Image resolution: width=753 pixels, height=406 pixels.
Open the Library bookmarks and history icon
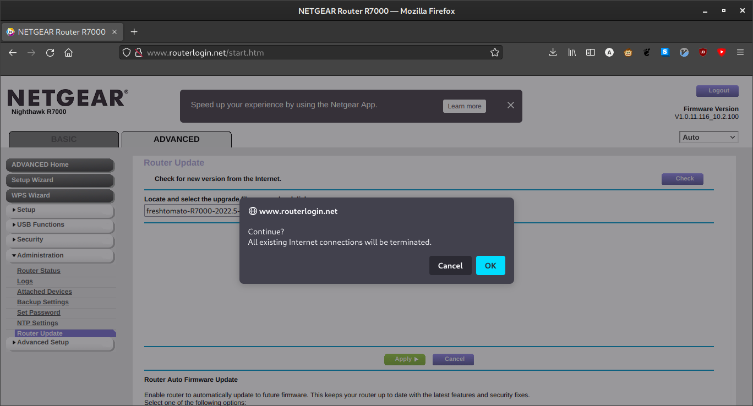tap(572, 52)
